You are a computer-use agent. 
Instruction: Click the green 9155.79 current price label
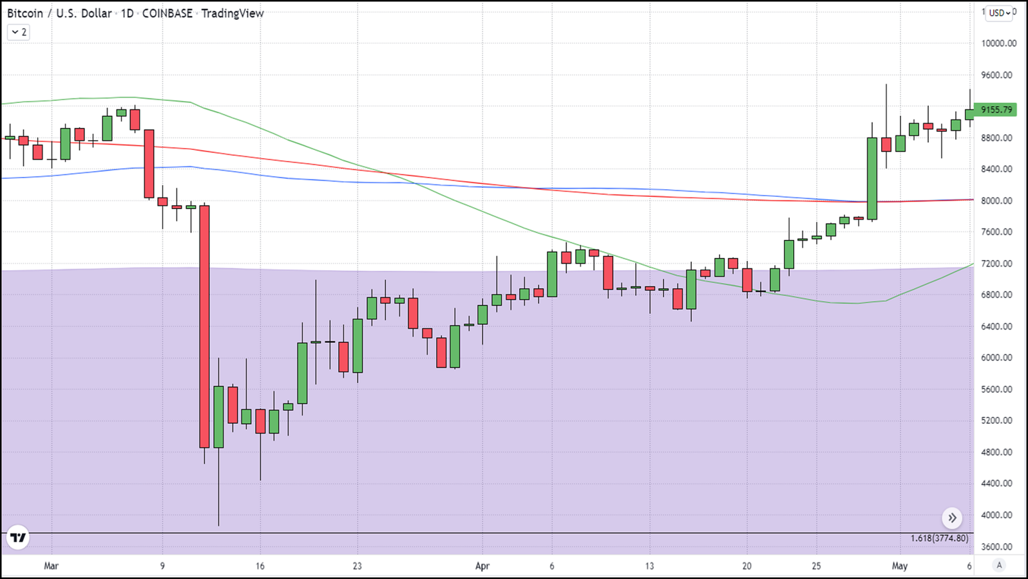(x=995, y=110)
